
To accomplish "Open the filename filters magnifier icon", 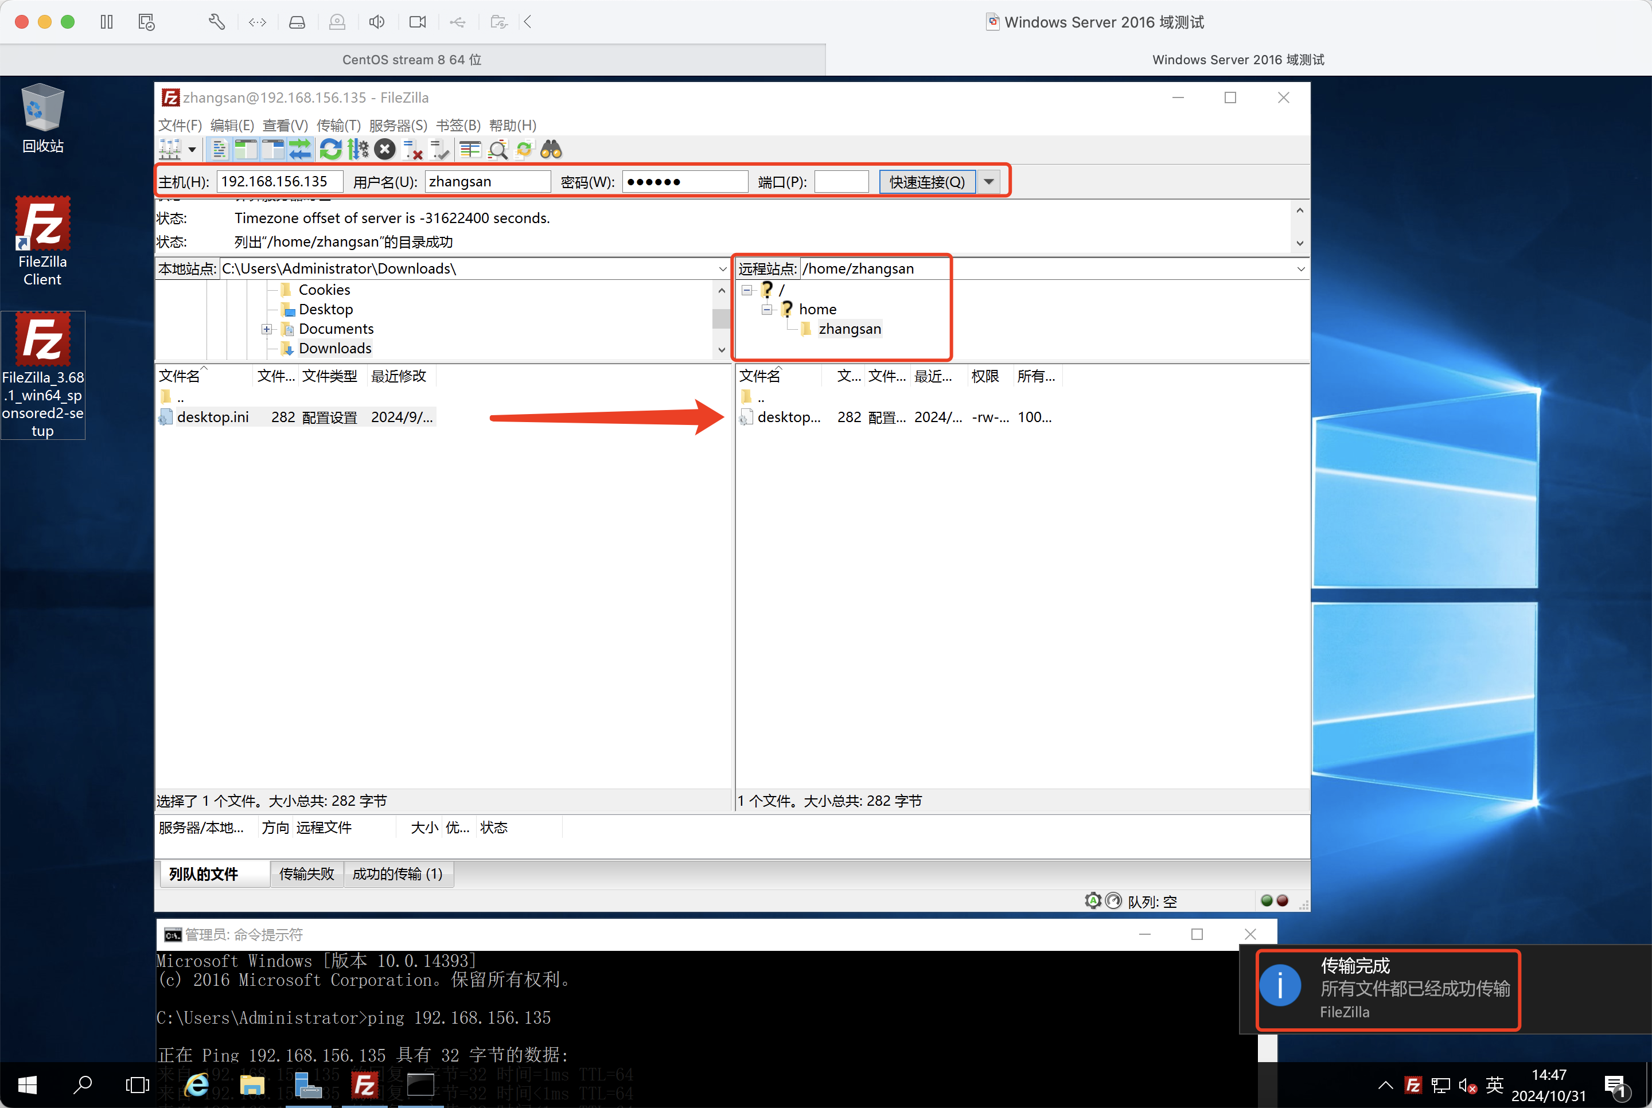I will [497, 149].
